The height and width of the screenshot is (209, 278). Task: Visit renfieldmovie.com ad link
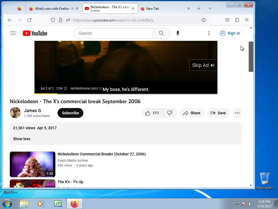[x=86, y=88]
